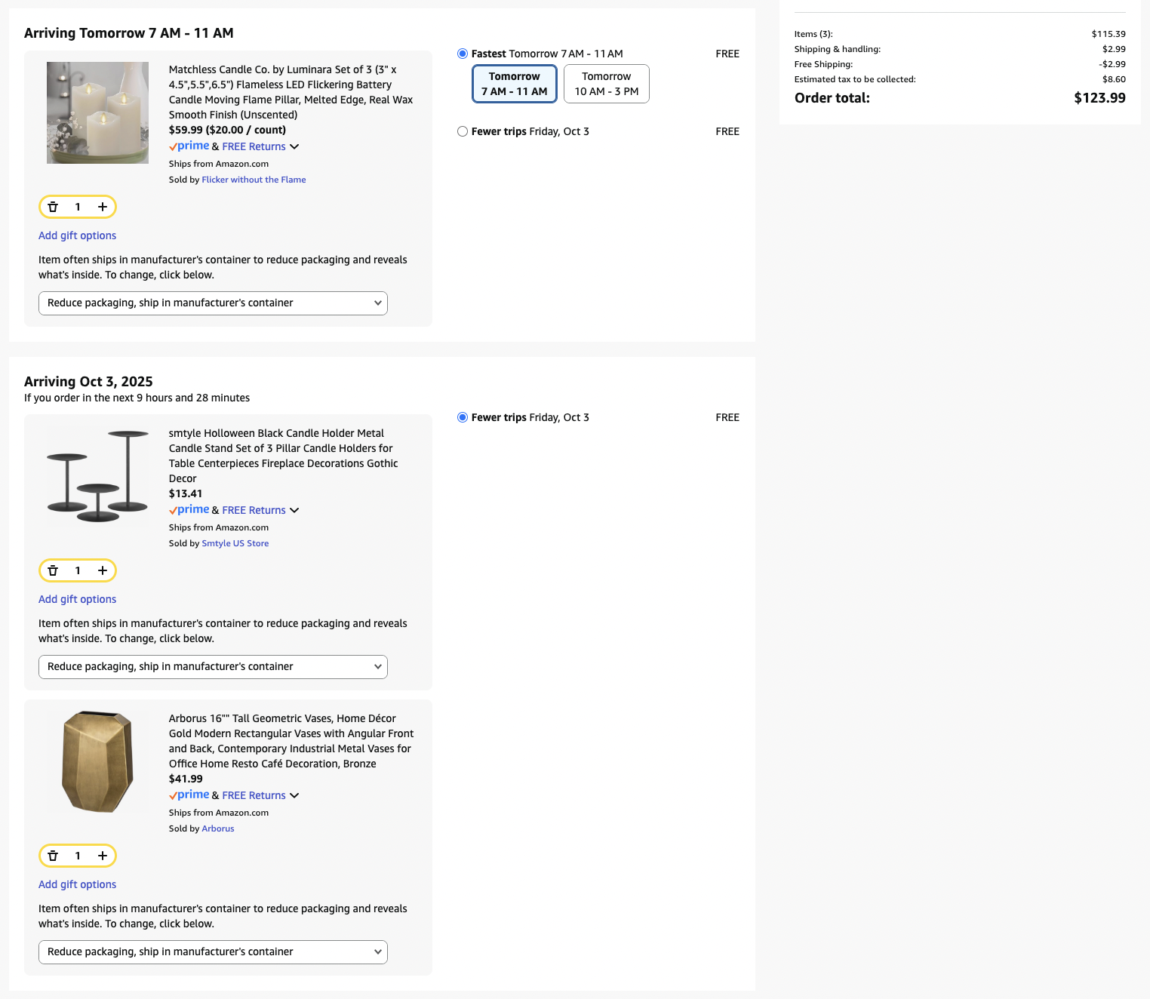Viewport: 1150px width, 999px height.
Task: Open packaging dropdown for smtyle candle holder
Action: (213, 667)
